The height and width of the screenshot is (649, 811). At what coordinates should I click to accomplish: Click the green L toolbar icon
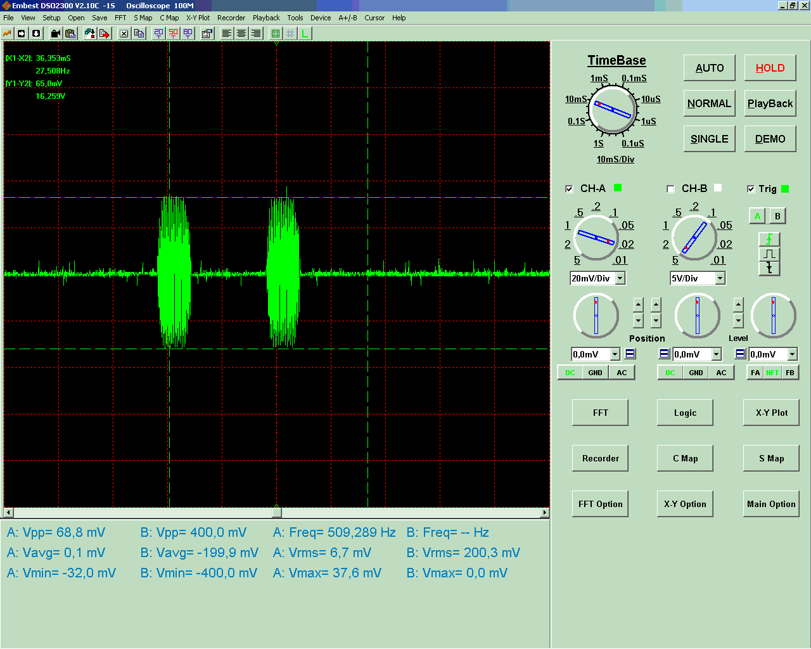pos(305,34)
